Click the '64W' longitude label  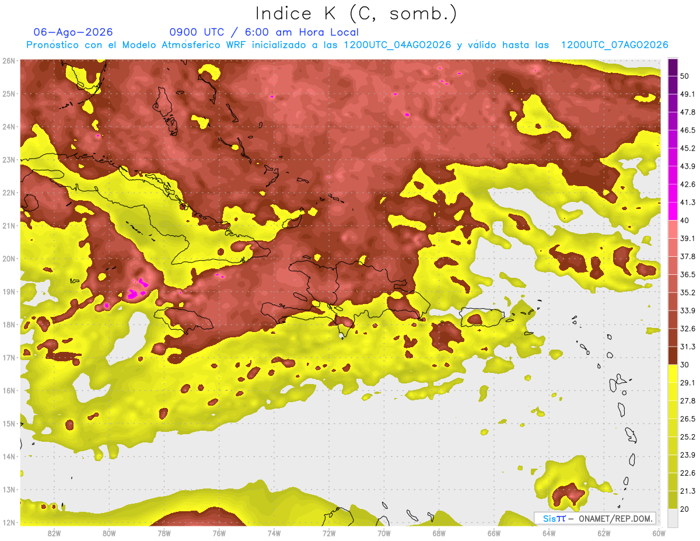[548, 533]
